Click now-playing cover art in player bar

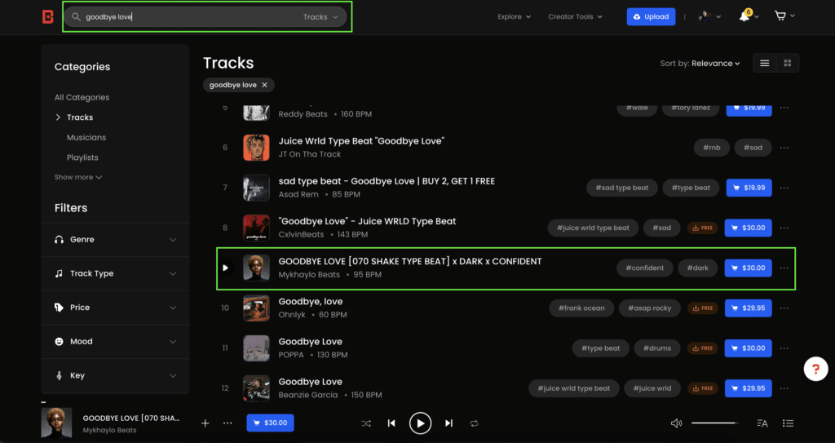coord(56,423)
